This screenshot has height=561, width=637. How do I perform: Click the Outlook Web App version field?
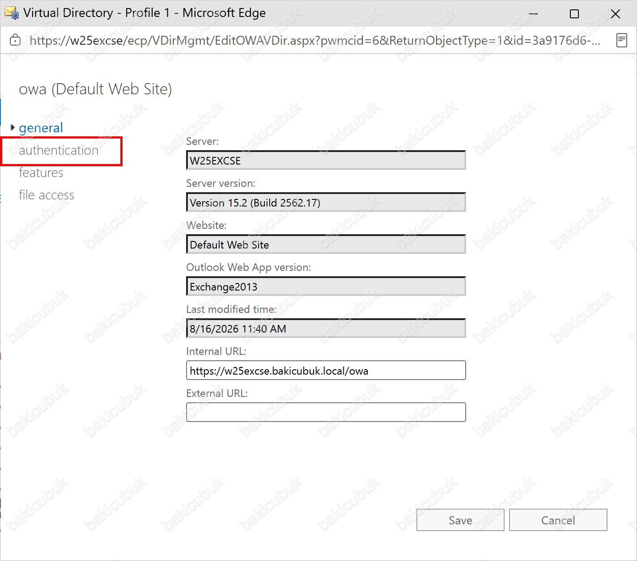326,286
